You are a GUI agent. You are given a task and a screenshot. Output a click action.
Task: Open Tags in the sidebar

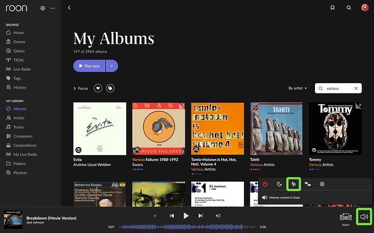pos(14,78)
